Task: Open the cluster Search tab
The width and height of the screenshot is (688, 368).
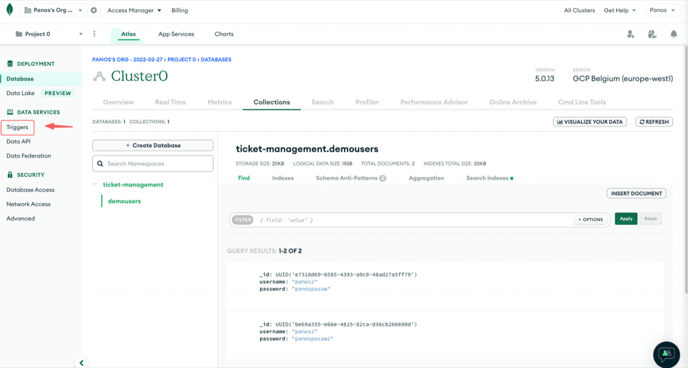Action: (x=322, y=102)
